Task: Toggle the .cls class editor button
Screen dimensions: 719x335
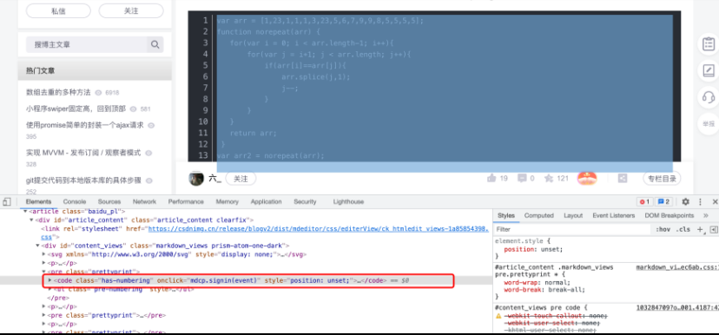Action: [683, 229]
